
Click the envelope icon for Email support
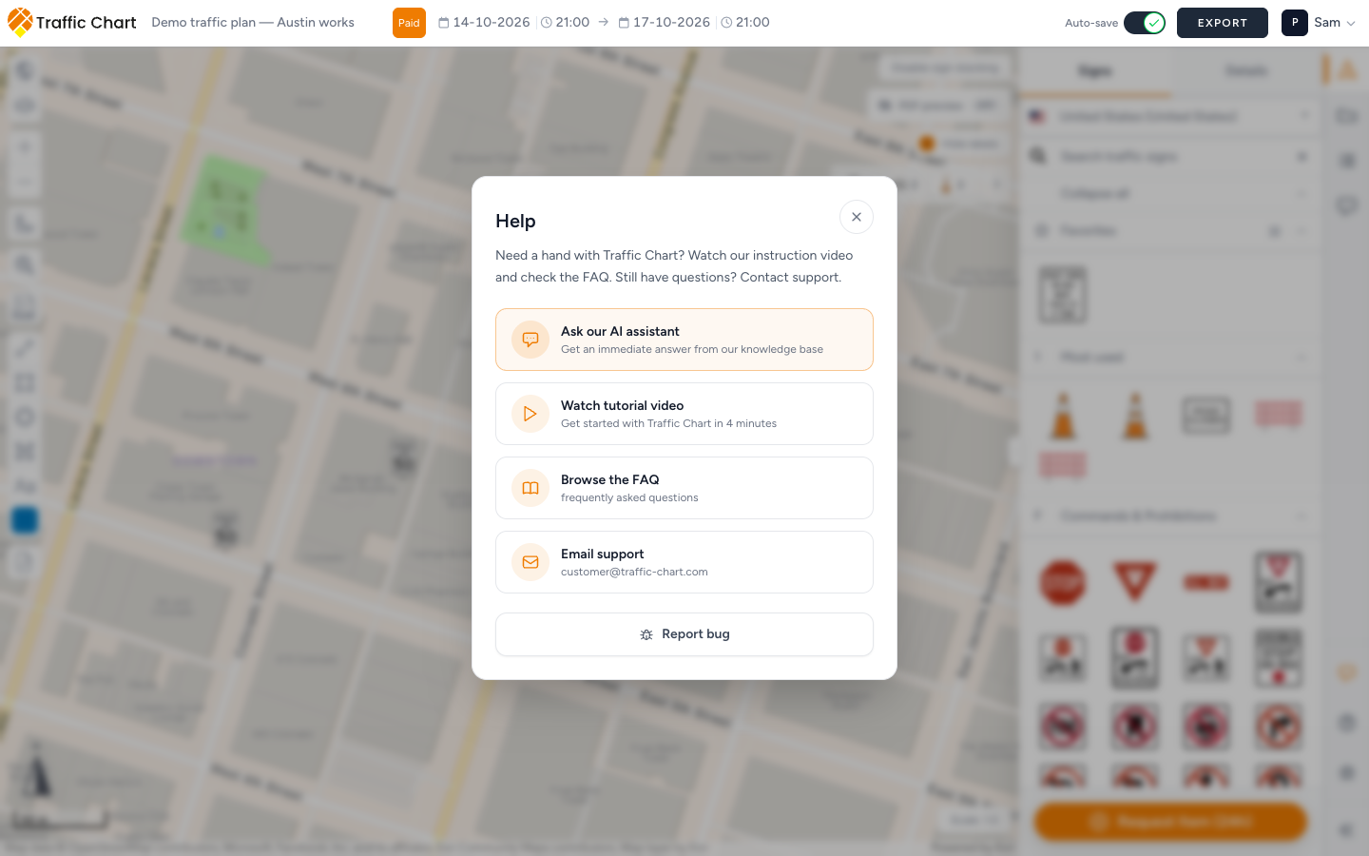530,562
